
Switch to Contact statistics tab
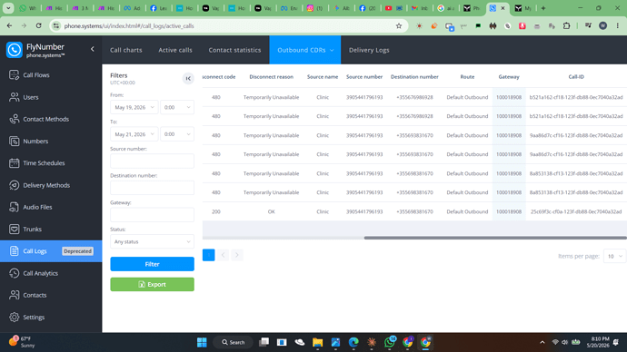(234, 50)
